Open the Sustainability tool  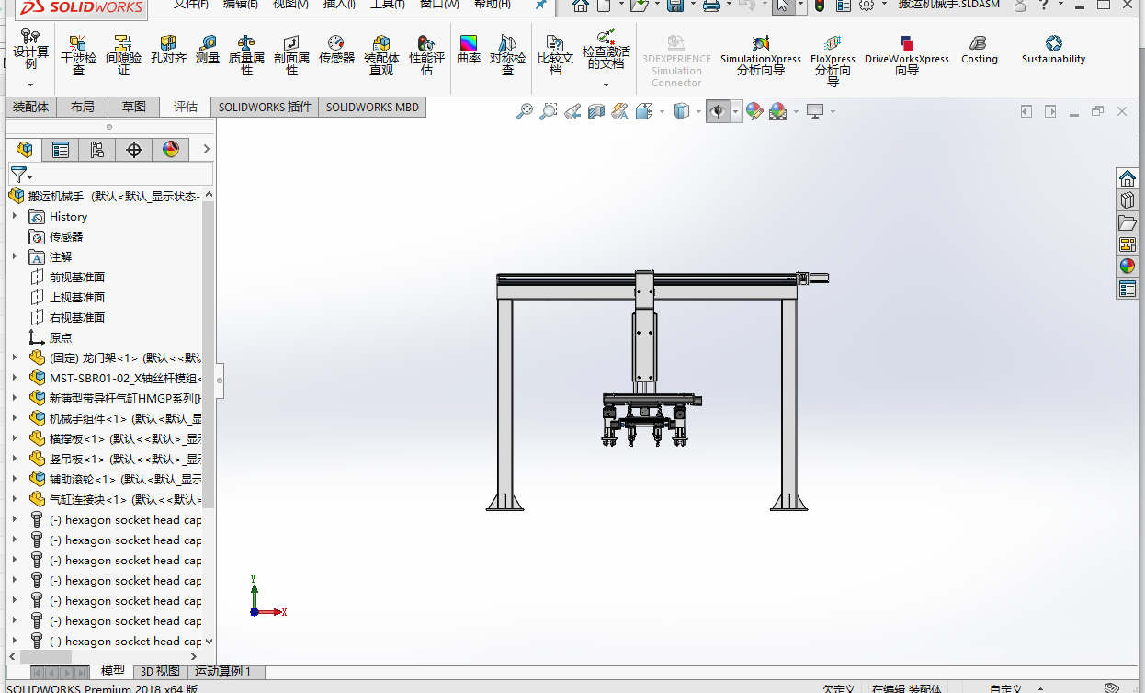click(1053, 50)
